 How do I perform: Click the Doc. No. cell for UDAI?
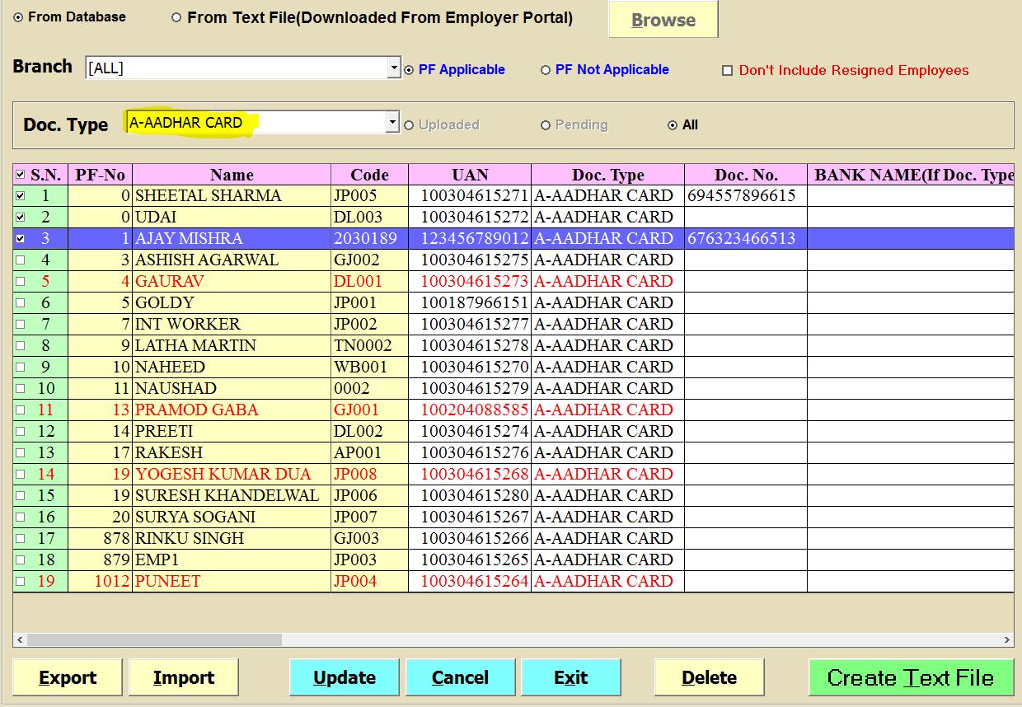(745, 218)
